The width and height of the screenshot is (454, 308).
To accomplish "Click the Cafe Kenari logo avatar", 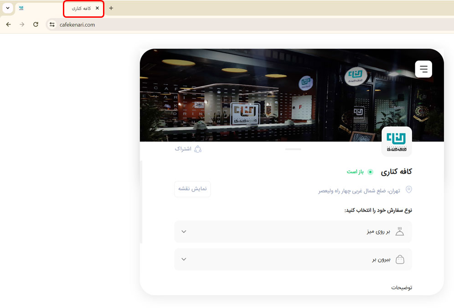I will pyautogui.click(x=397, y=141).
